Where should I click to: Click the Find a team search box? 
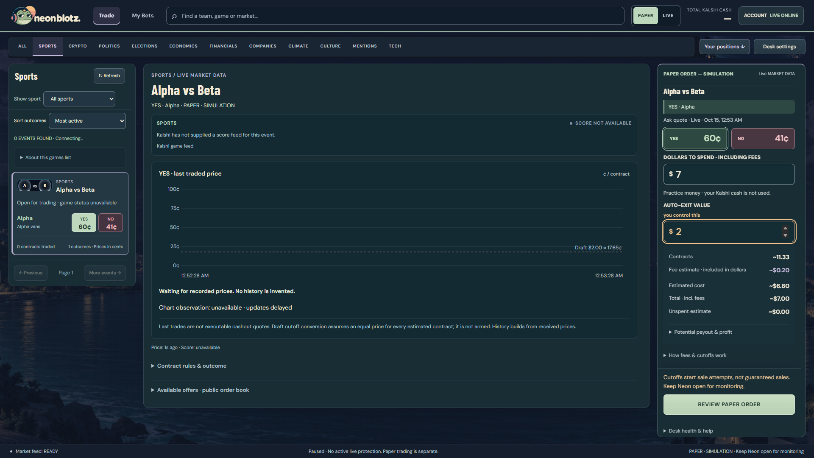pyautogui.click(x=395, y=16)
